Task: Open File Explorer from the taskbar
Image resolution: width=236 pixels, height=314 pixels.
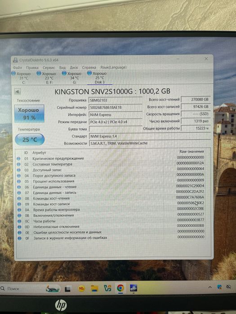Action: tap(94, 288)
